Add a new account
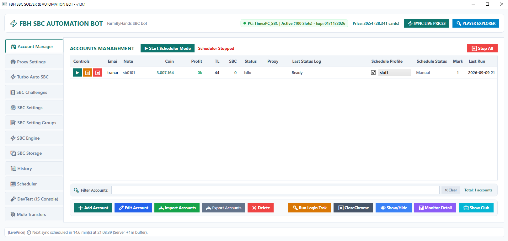Image resolution: width=508 pixels, height=241 pixels. (93, 208)
